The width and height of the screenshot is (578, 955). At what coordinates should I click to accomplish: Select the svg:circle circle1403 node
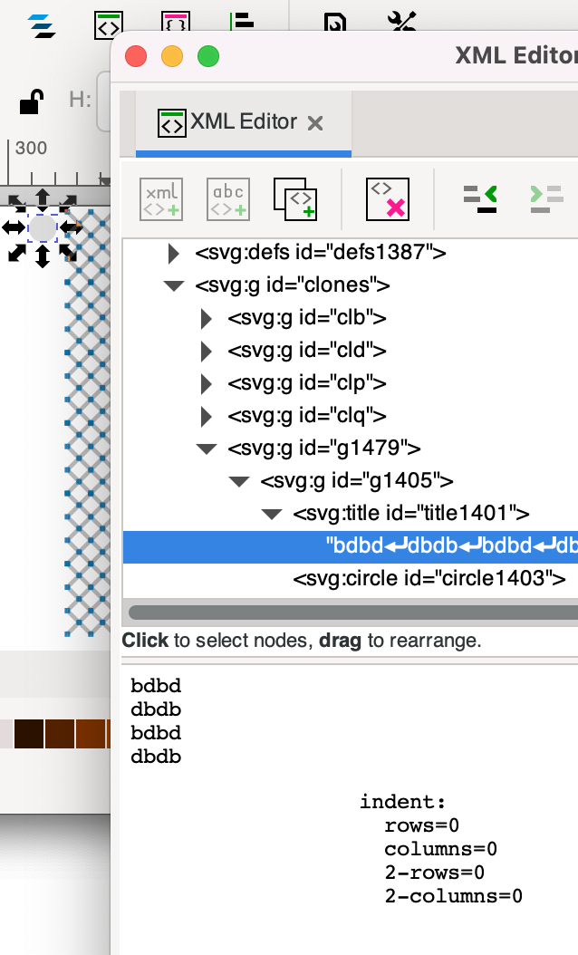pos(429,579)
